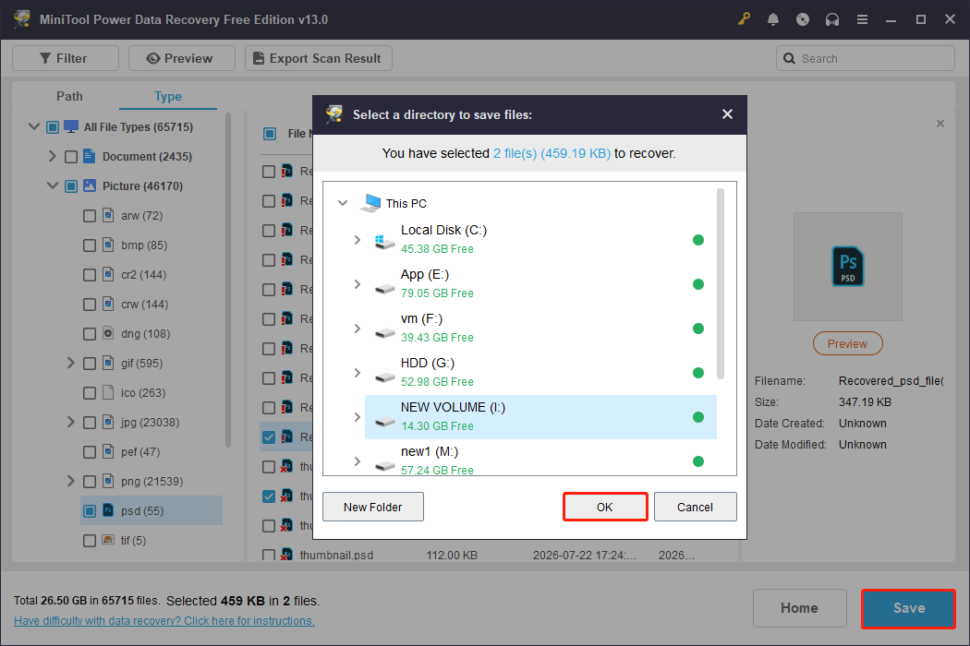Screen dimensions: 970x646
Task: Click the New Folder button
Action: coord(373,507)
